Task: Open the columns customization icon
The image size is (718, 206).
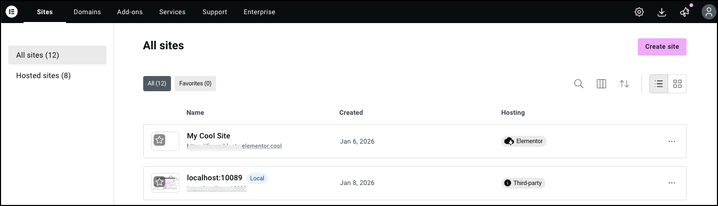Action: [x=602, y=84]
